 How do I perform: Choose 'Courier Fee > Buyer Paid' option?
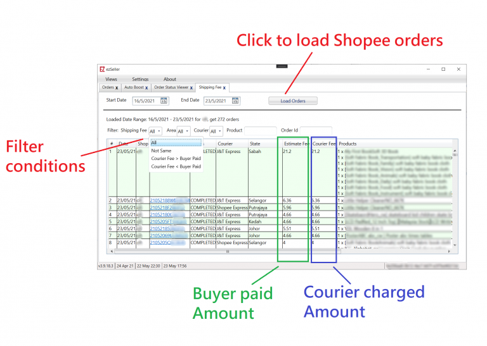[176, 159]
